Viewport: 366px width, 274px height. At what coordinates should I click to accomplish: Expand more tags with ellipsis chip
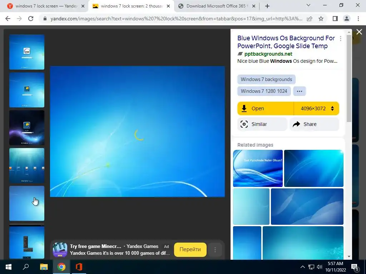point(300,91)
